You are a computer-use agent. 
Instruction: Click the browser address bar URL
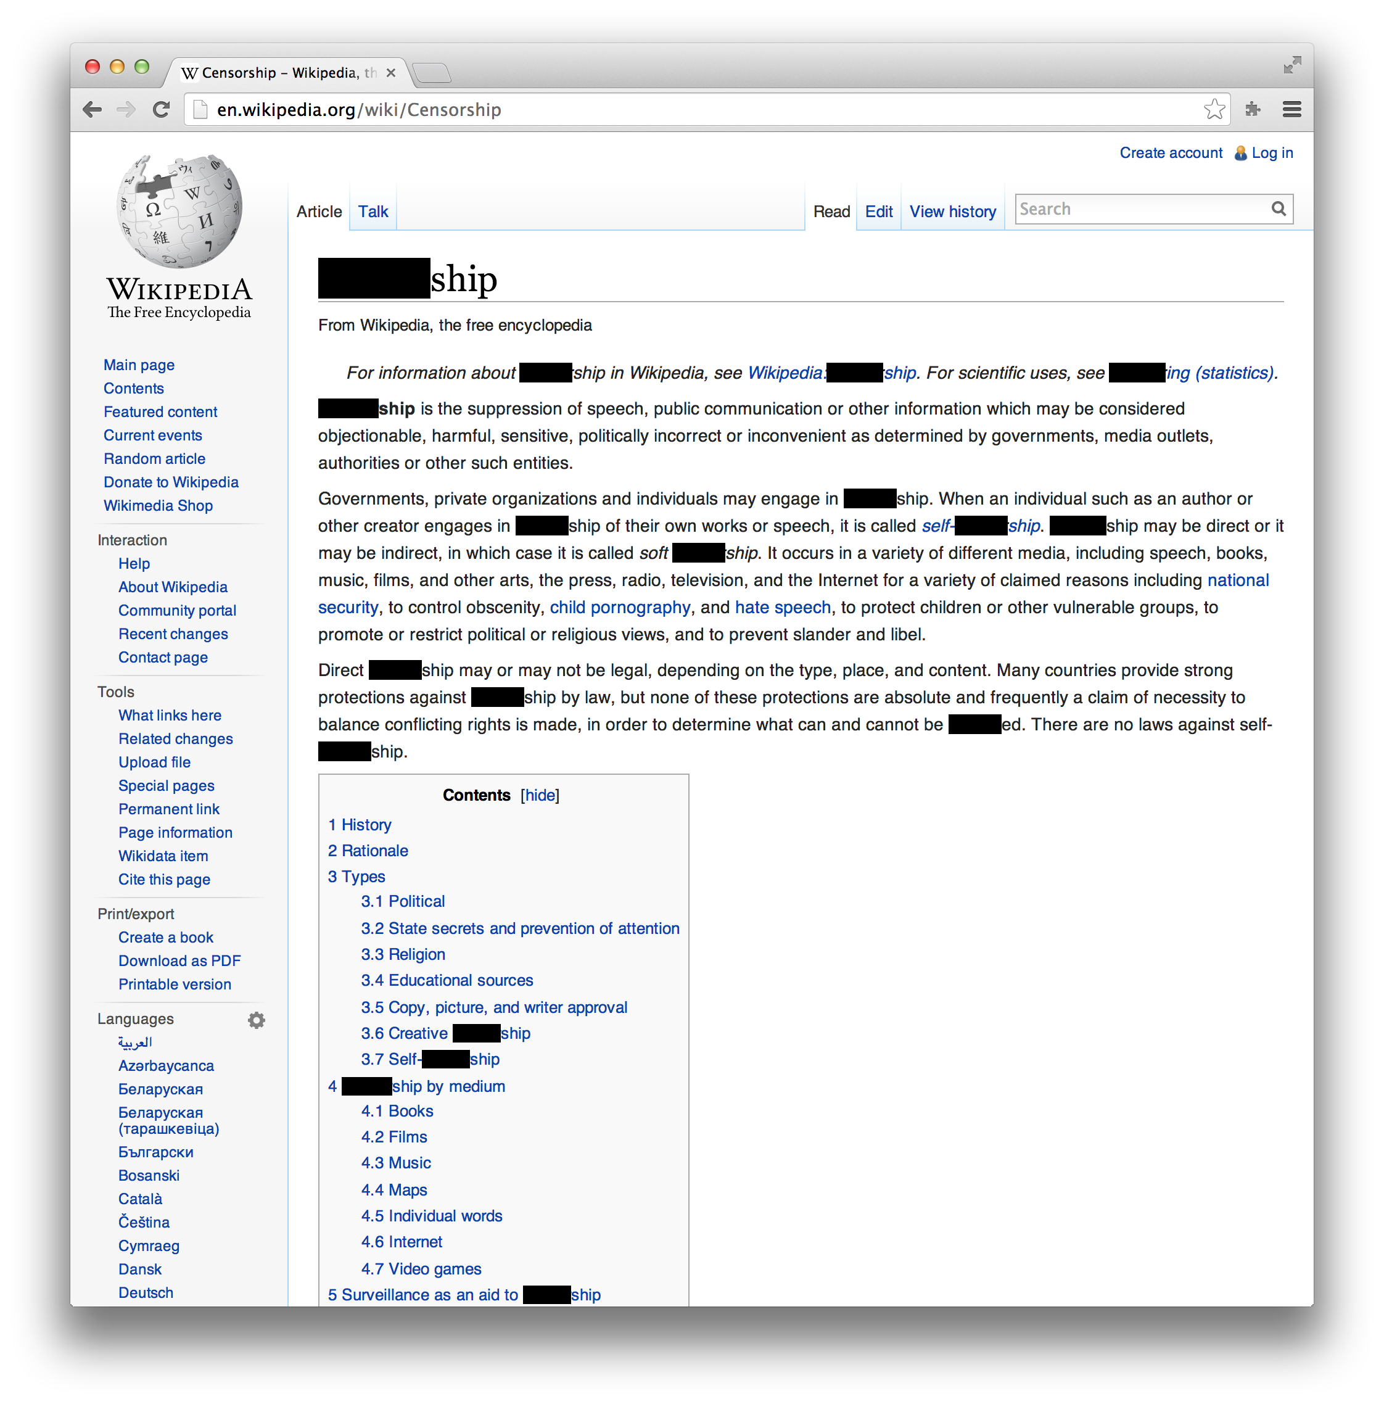[359, 110]
